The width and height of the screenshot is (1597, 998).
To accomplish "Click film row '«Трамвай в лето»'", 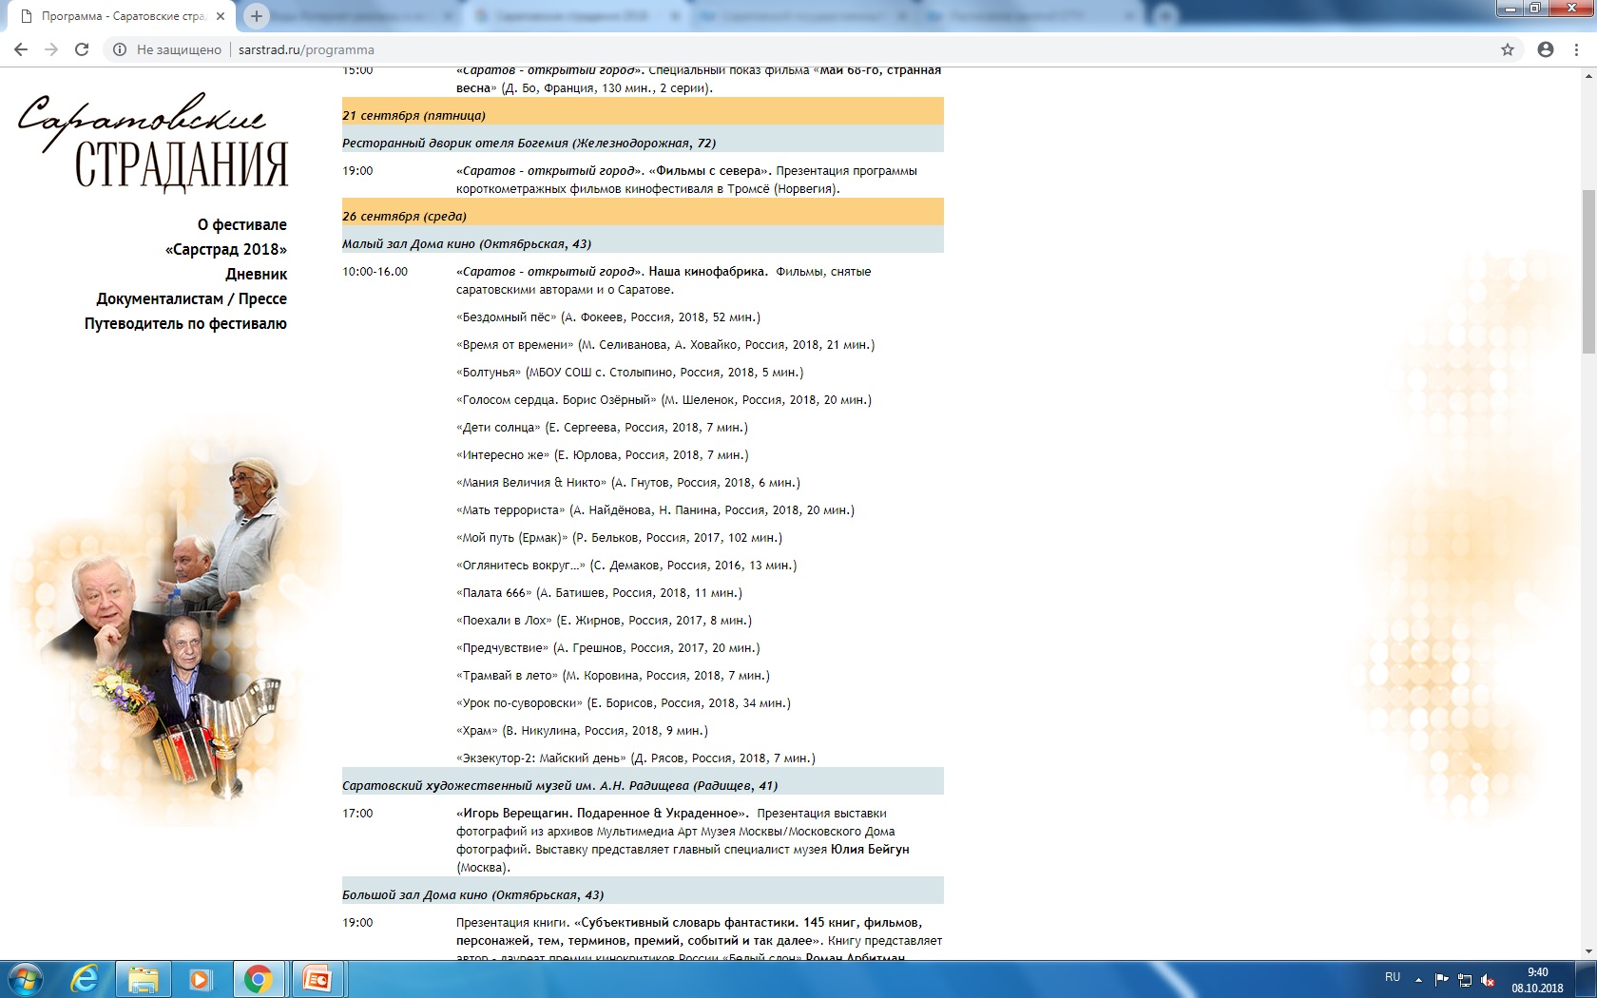I will [613, 676].
